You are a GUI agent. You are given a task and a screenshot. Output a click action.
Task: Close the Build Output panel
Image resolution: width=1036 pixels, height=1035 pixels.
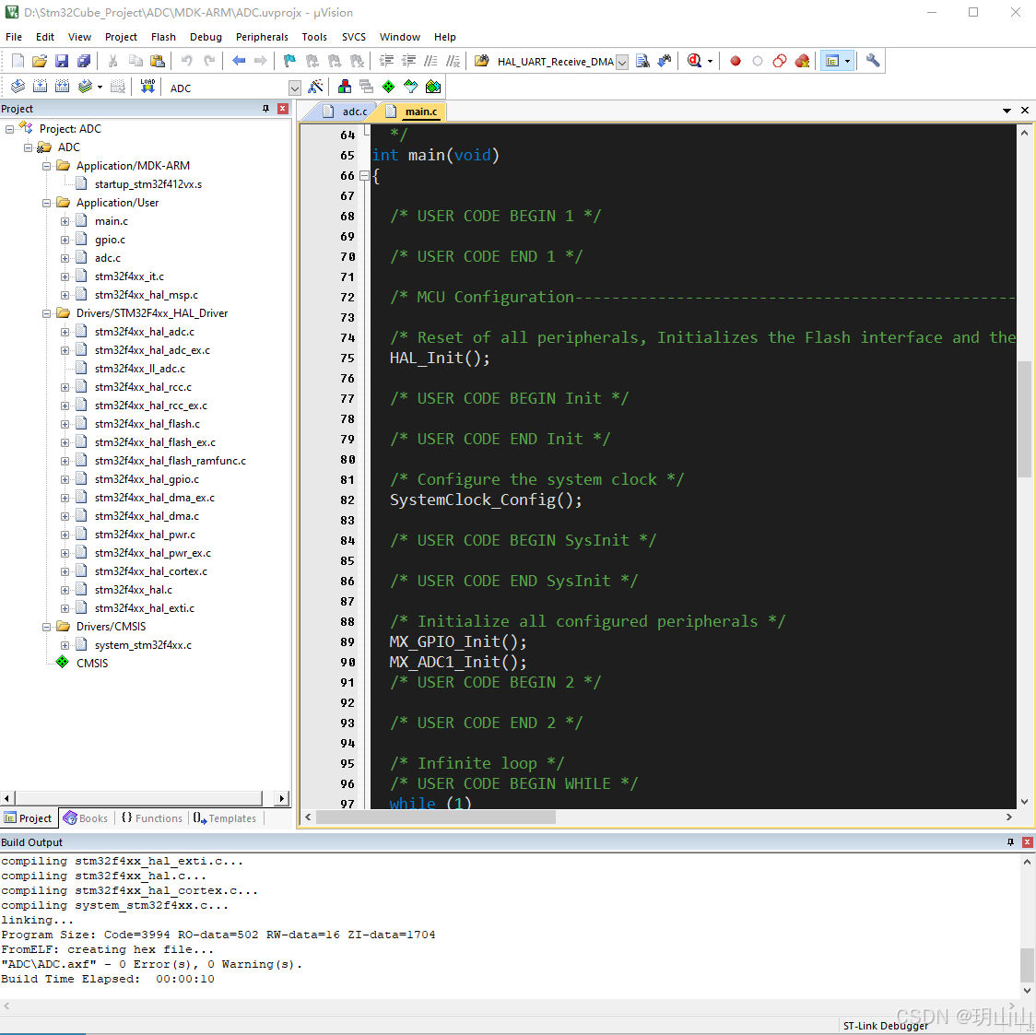tap(1027, 842)
